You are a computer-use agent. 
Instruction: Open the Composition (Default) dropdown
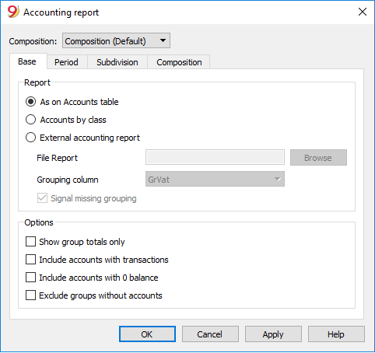point(116,40)
